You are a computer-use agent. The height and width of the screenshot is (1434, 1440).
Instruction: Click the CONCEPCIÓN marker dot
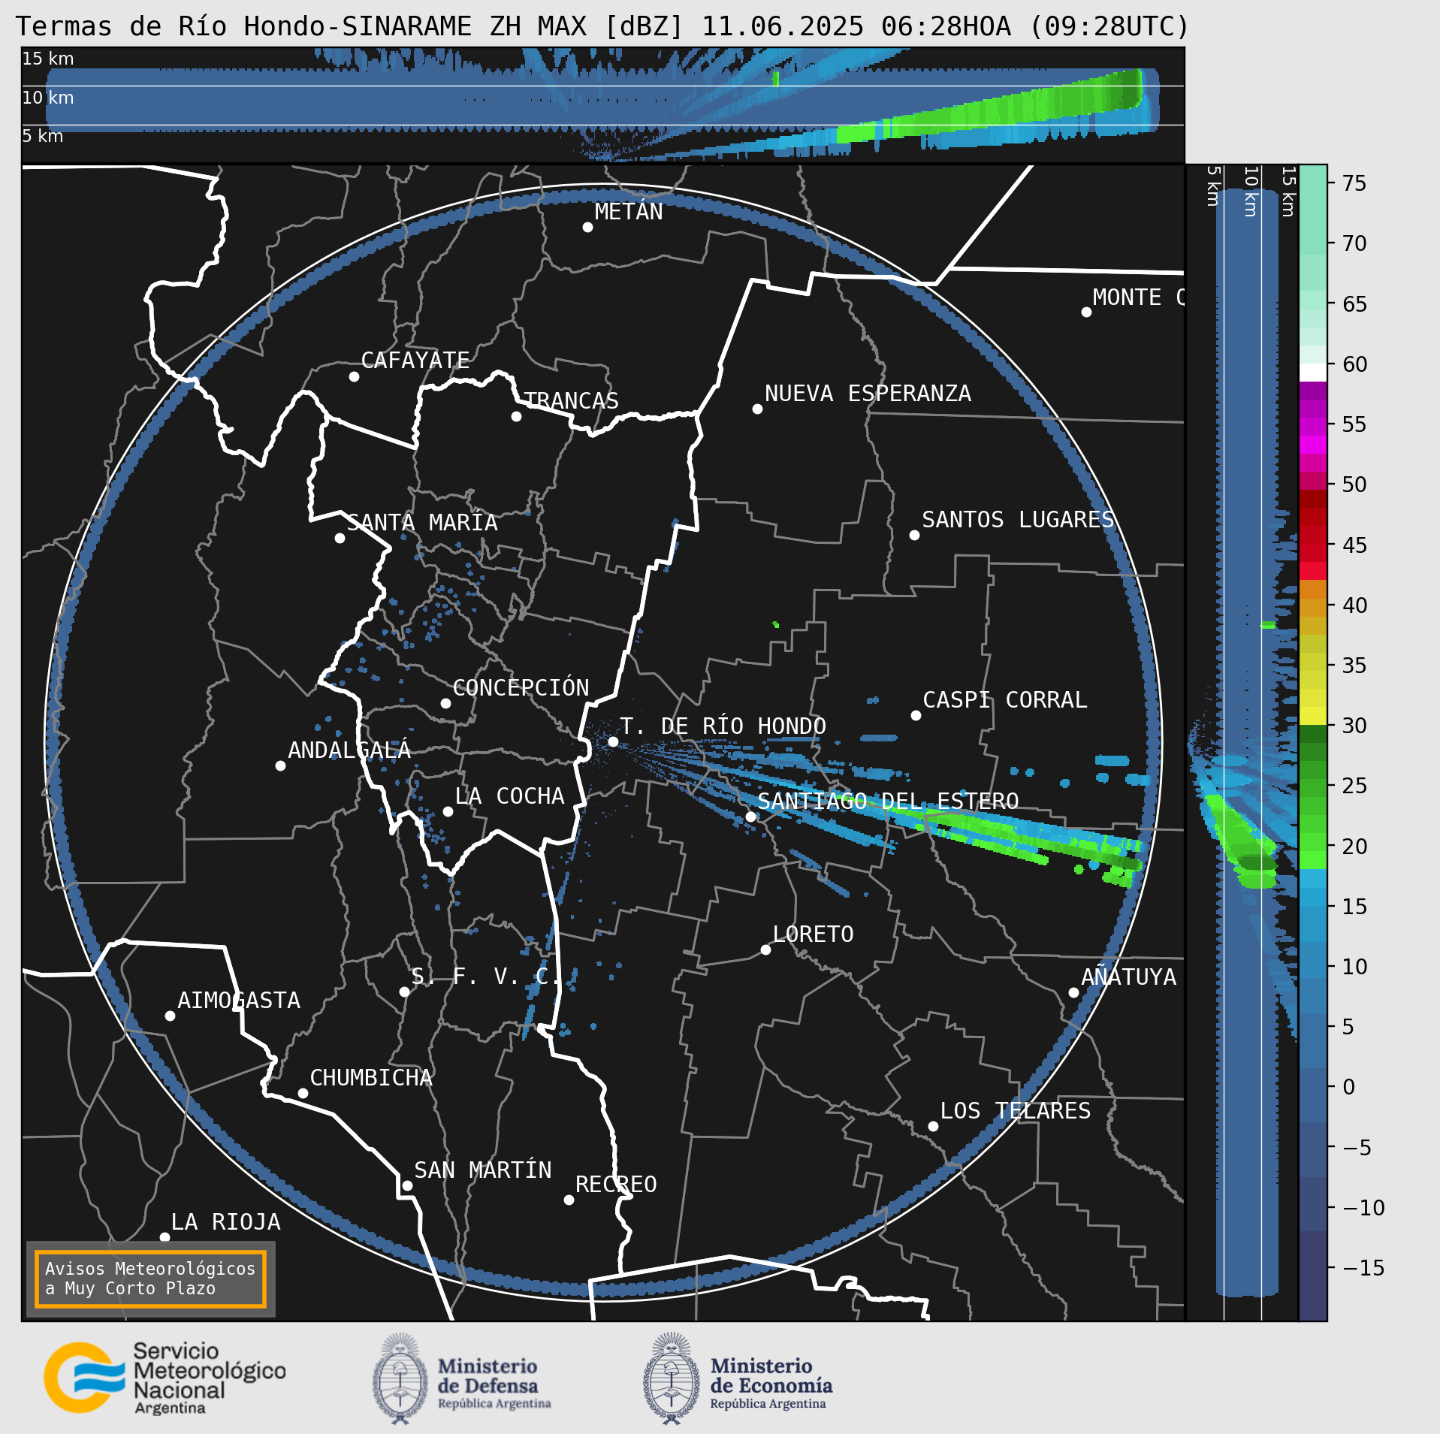point(445,703)
